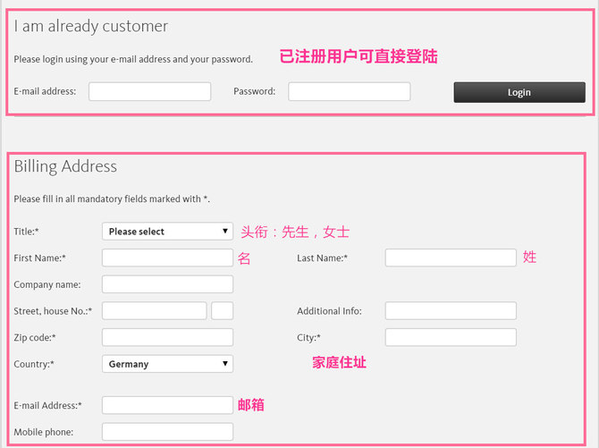Click the small house number field

coord(223,311)
